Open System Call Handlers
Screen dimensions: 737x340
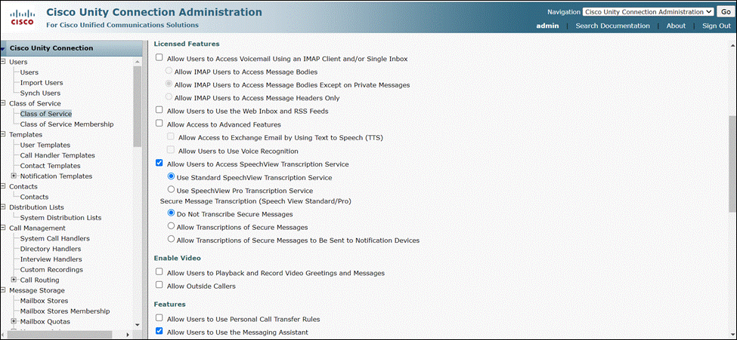[54, 238]
